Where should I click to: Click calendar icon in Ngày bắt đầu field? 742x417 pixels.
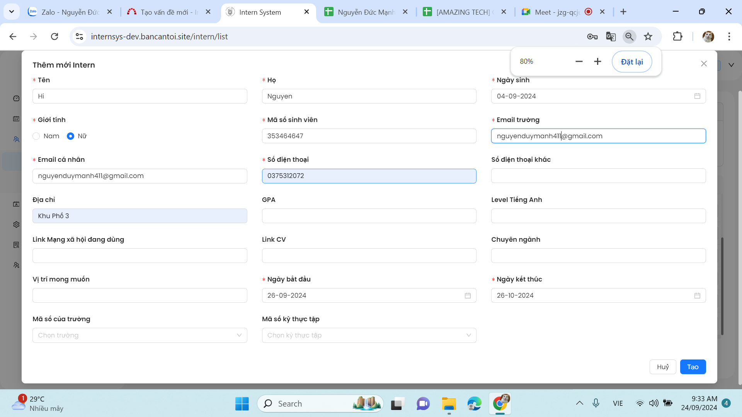[468, 295]
